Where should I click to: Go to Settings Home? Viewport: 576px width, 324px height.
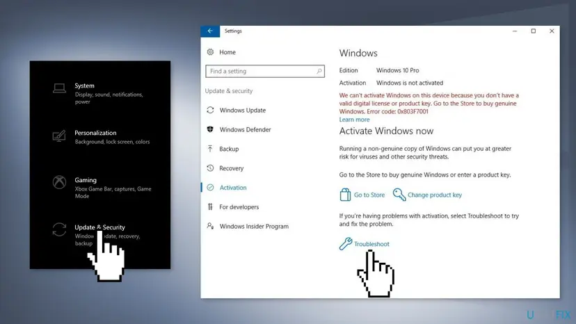click(227, 52)
